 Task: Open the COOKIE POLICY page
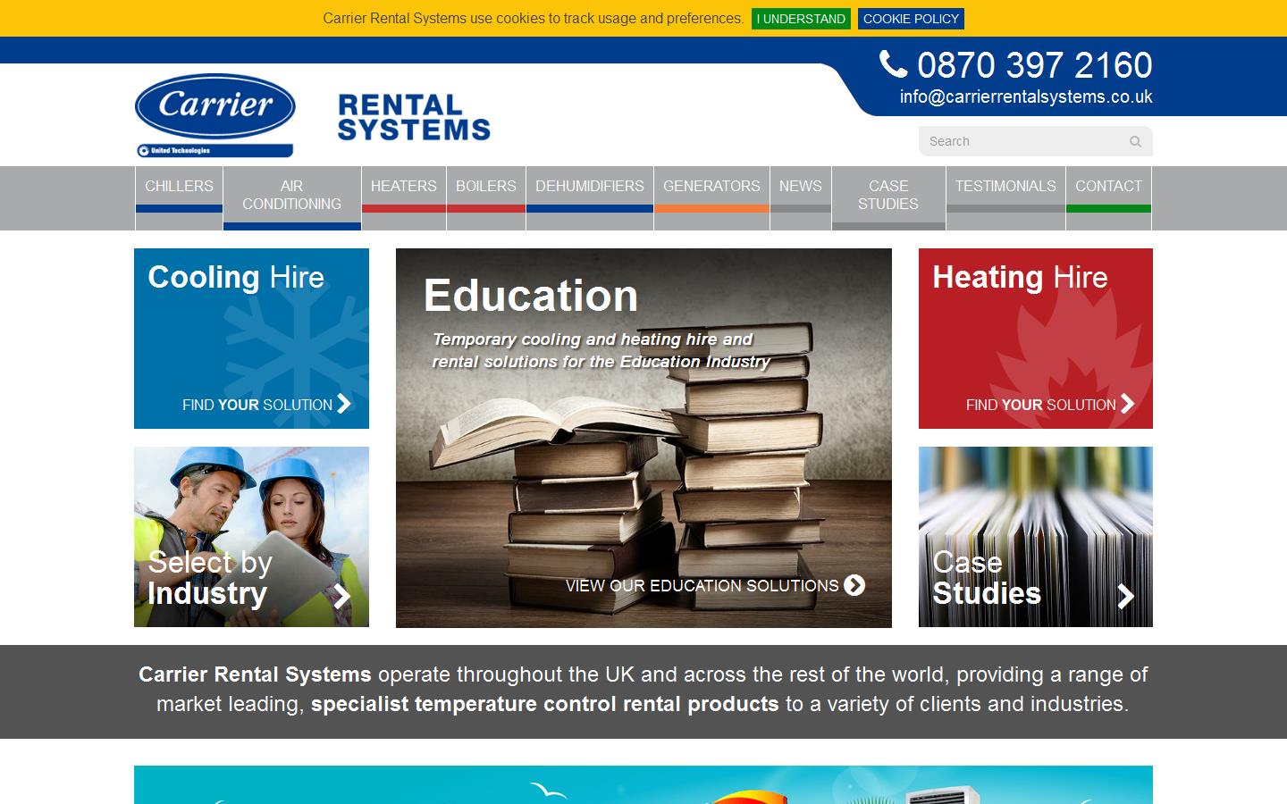click(x=911, y=18)
